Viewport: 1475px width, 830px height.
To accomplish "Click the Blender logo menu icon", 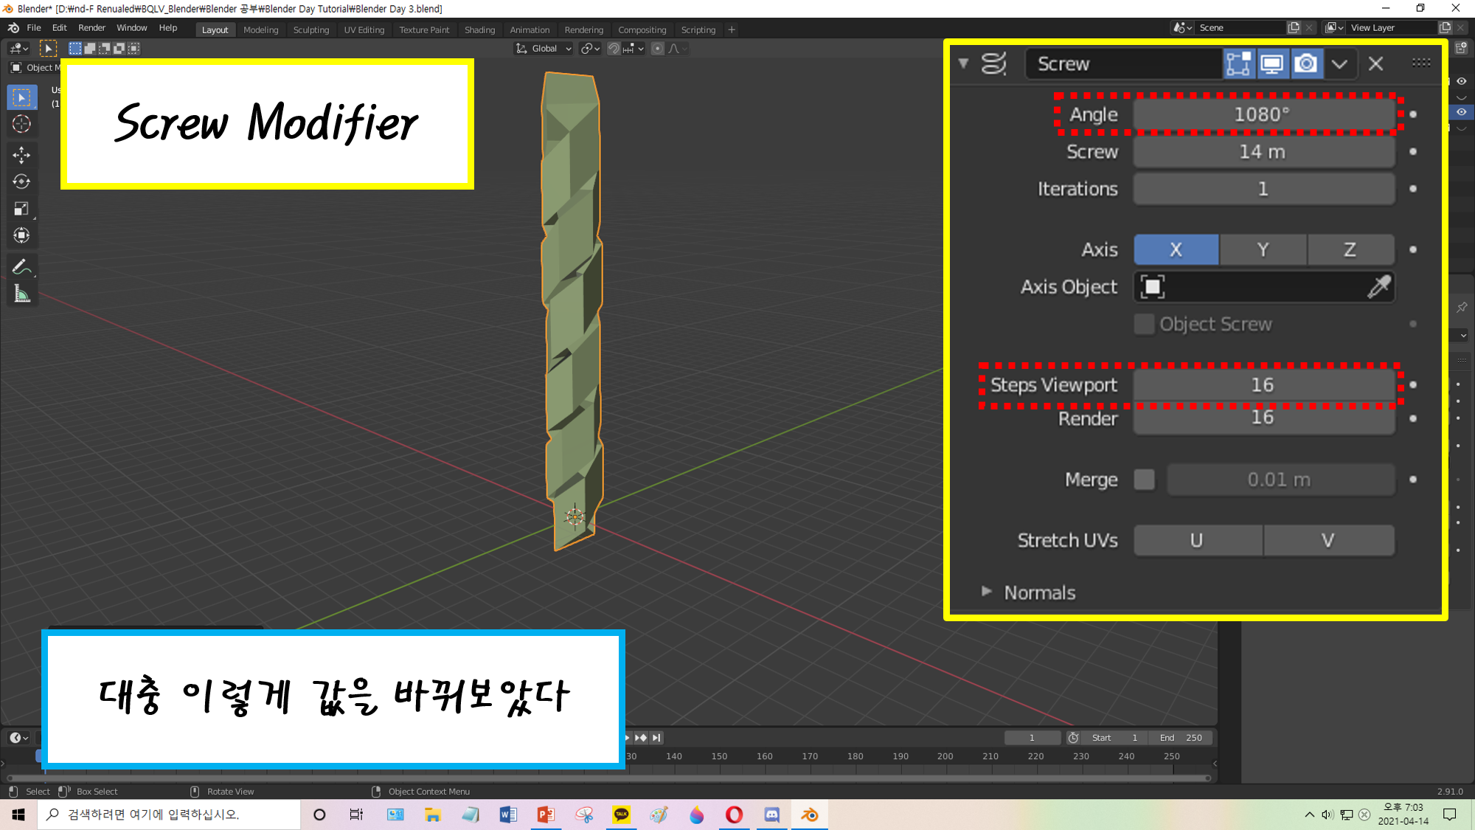I will click(13, 28).
